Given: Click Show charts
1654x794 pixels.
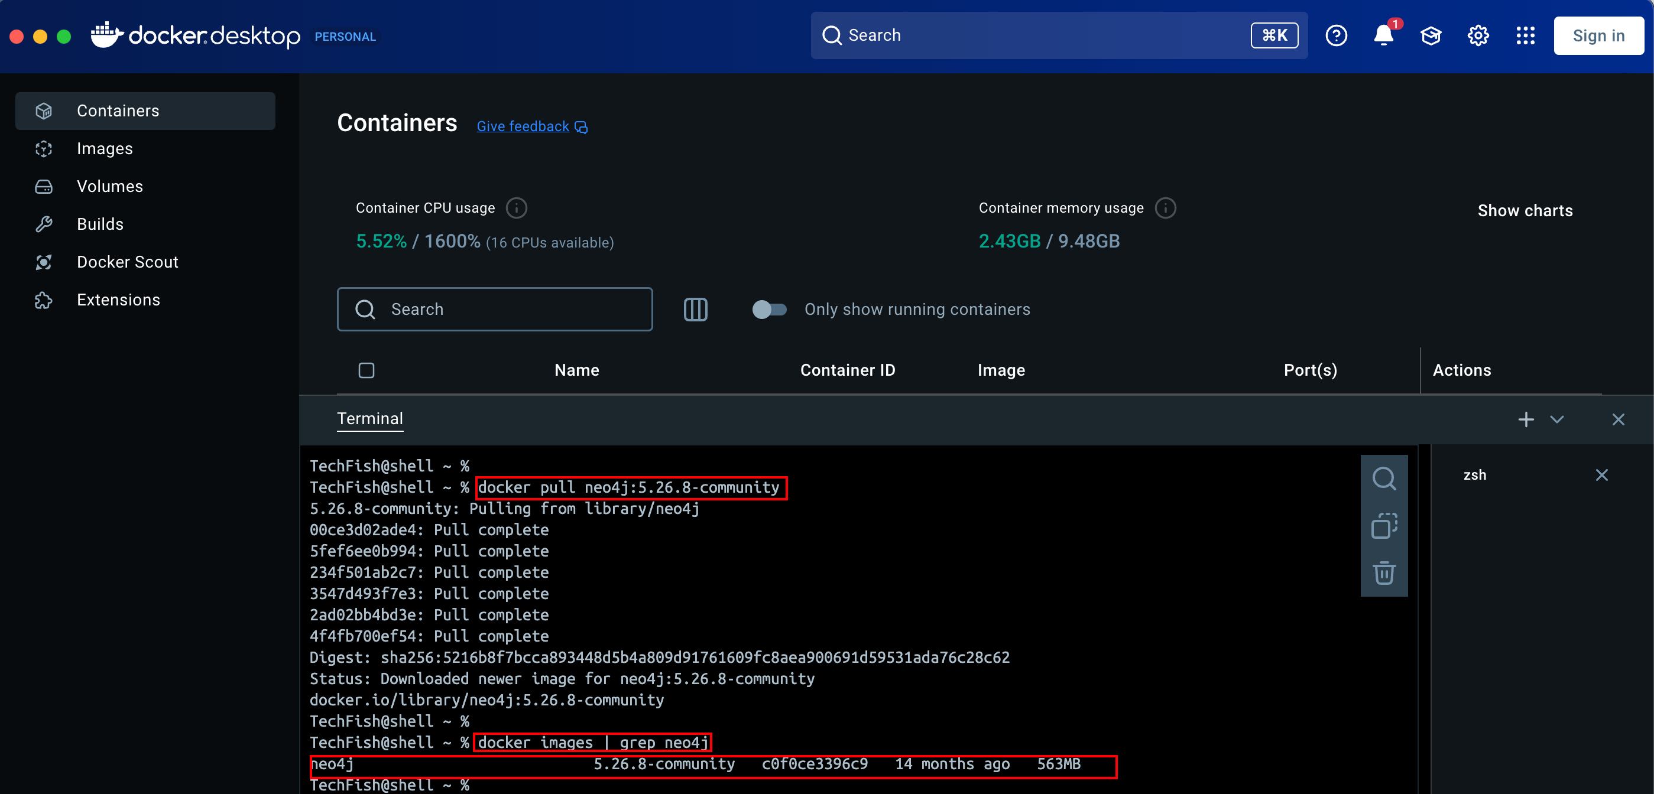Looking at the screenshot, I should pyautogui.click(x=1525, y=210).
